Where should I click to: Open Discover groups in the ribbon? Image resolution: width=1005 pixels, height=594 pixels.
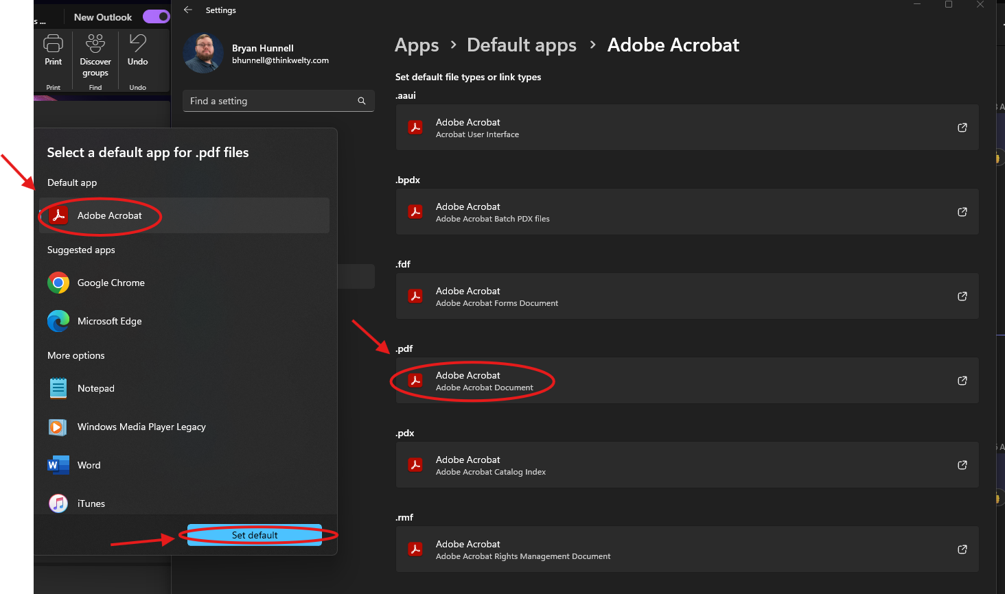[x=95, y=55]
